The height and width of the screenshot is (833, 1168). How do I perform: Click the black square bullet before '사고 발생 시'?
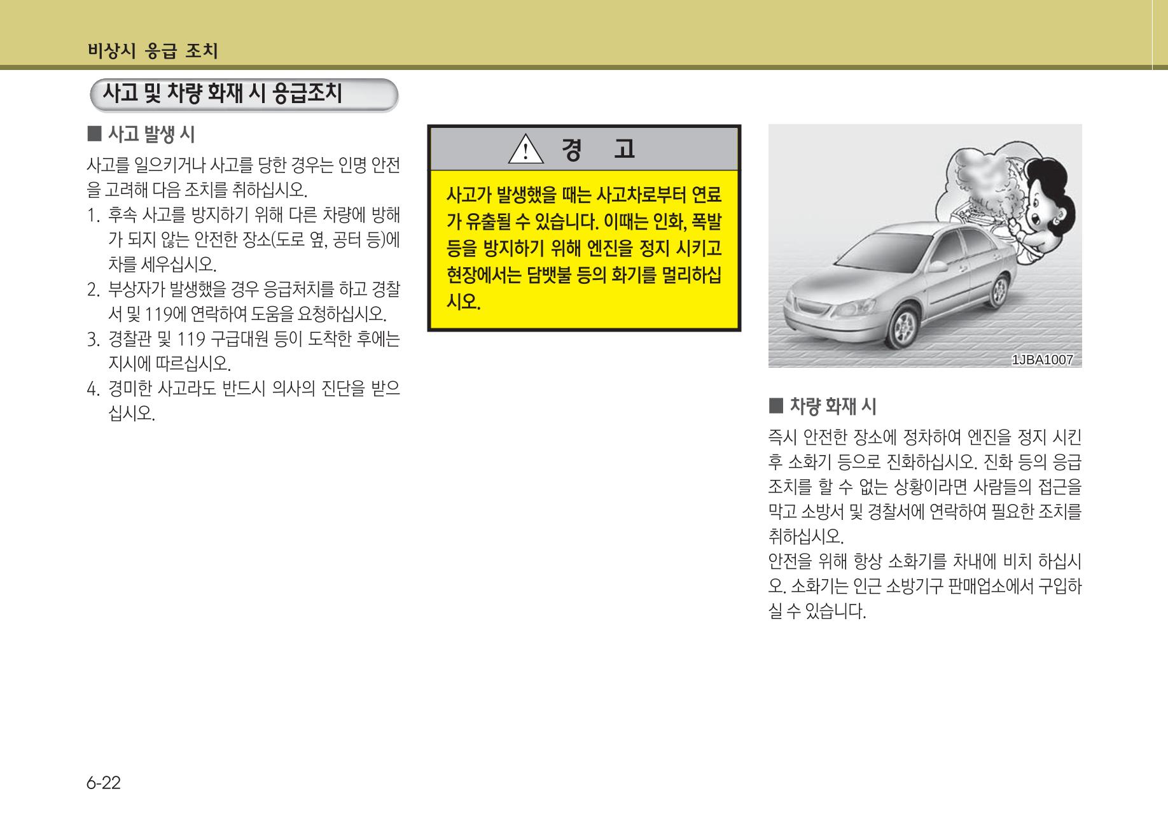point(94,134)
